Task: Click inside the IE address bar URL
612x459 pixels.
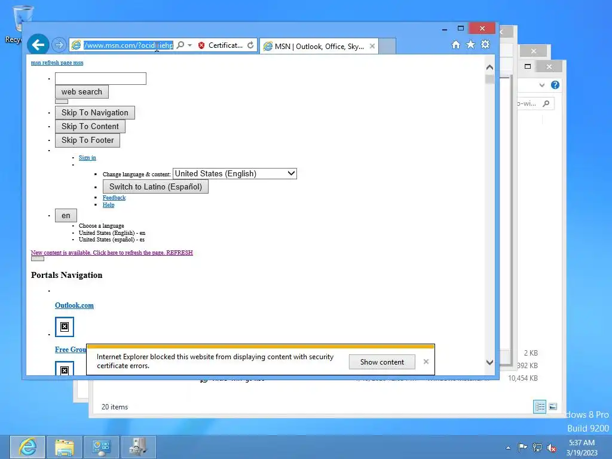Action: point(128,45)
